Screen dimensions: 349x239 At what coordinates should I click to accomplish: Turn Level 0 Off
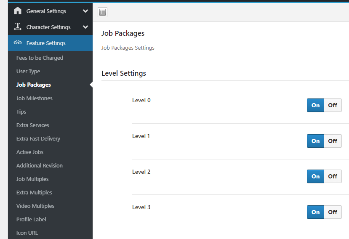click(x=333, y=105)
